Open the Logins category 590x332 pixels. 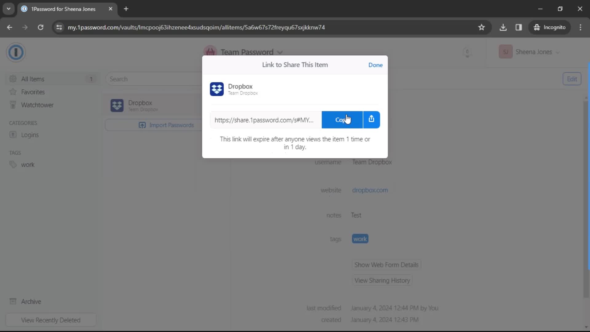tap(30, 135)
